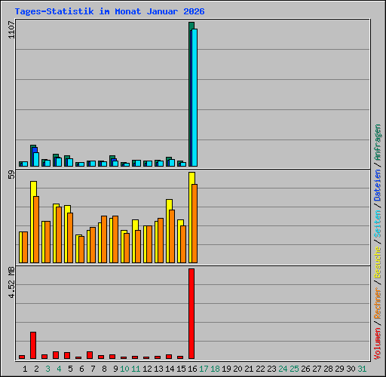Click day 5 on the x-axis
The width and height of the screenshot is (386, 377).
tap(70, 369)
